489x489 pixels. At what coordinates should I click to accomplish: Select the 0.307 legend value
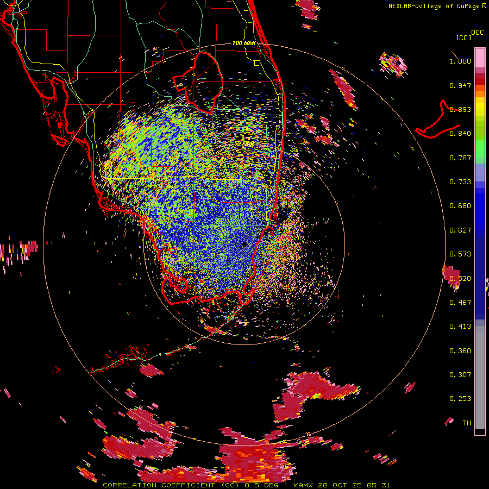[x=460, y=375]
